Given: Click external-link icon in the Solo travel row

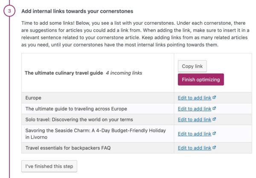Looking at the screenshot, I should (214, 119).
